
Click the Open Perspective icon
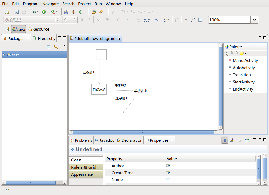point(7,29)
